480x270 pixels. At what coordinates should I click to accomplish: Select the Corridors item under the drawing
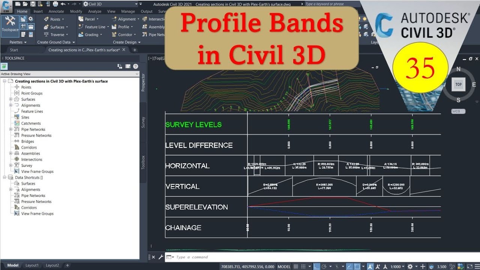pyautogui.click(x=29, y=147)
